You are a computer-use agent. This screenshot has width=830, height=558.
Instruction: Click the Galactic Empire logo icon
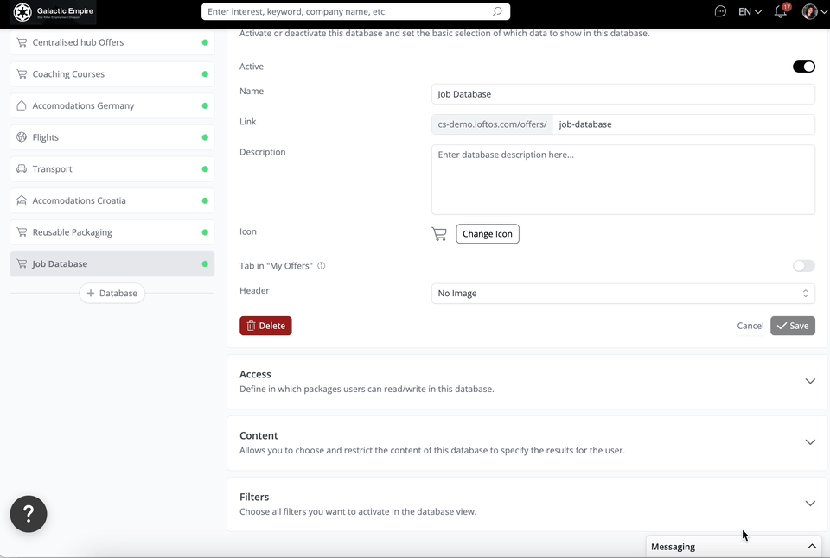click(22, 12)
